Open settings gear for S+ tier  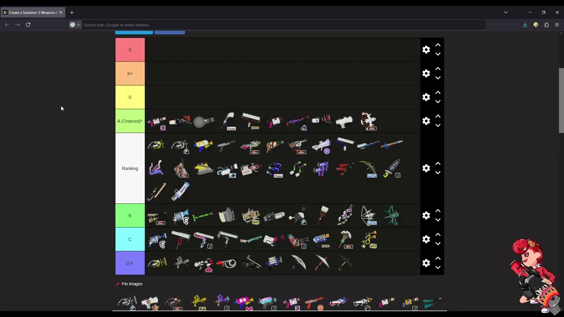[426, 74]
